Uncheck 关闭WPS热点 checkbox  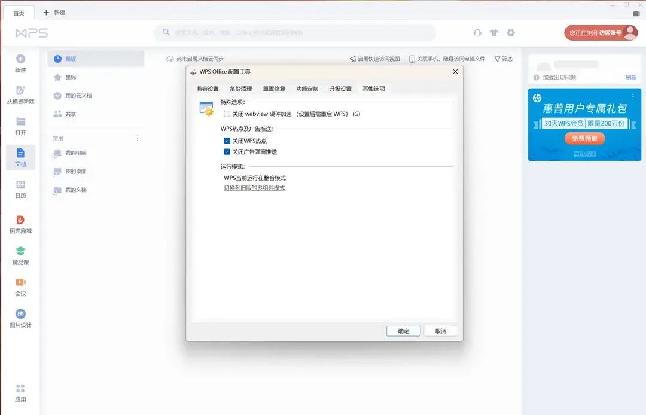(227, 141)
